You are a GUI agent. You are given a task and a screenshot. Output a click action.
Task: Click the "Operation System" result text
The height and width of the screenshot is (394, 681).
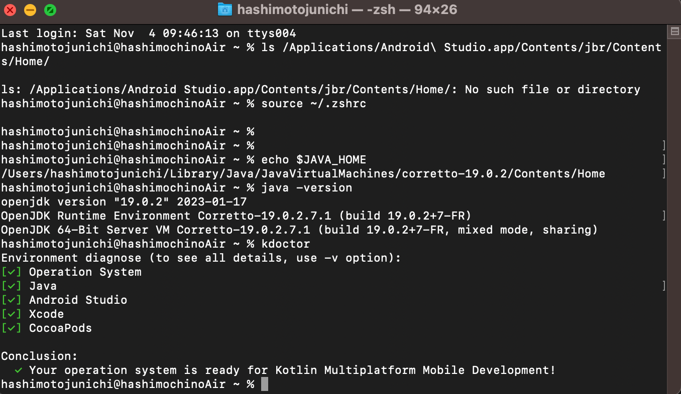click(85, 272)
